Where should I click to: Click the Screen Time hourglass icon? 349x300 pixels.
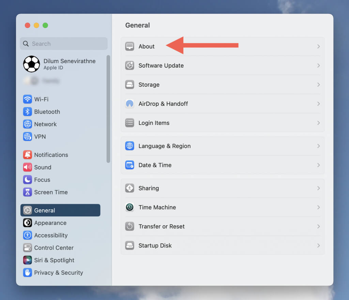tap(27, 192)
